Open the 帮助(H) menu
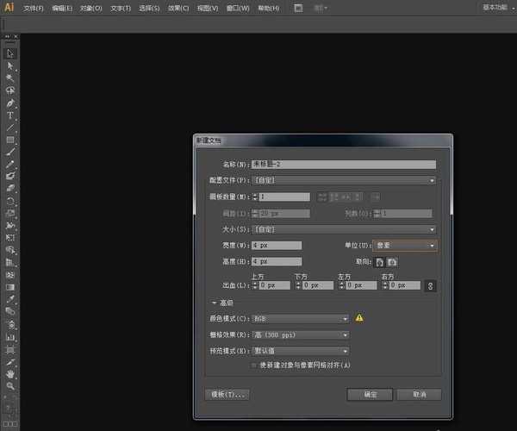 tap(268, 9)
